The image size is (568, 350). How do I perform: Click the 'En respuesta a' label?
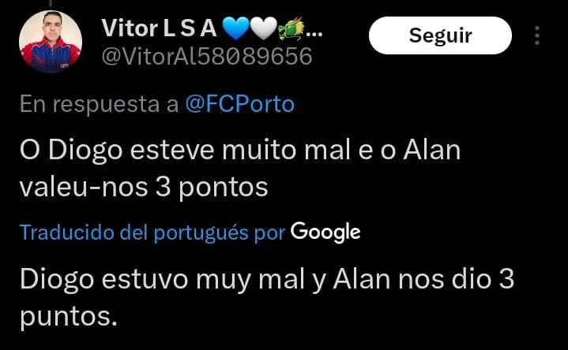pyautogui.click(x=100, y=105)
